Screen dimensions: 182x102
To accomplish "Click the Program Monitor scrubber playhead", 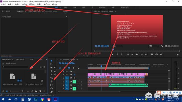I will pyautogui.click(x=113, y=49).
